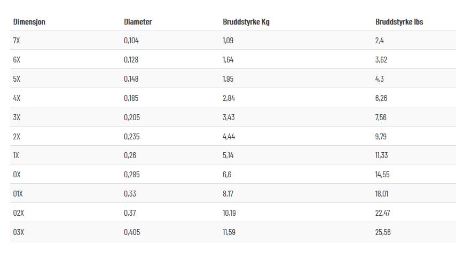
Task: Click the Diameter column header
Action: (x=138, y=22)
